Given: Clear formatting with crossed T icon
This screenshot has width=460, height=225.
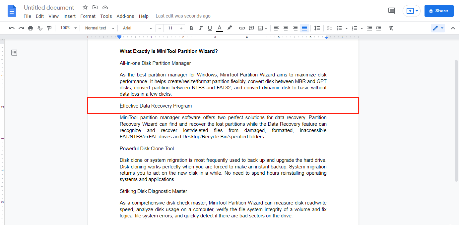Looking at the screenshot, I should [x=391, y=28].
